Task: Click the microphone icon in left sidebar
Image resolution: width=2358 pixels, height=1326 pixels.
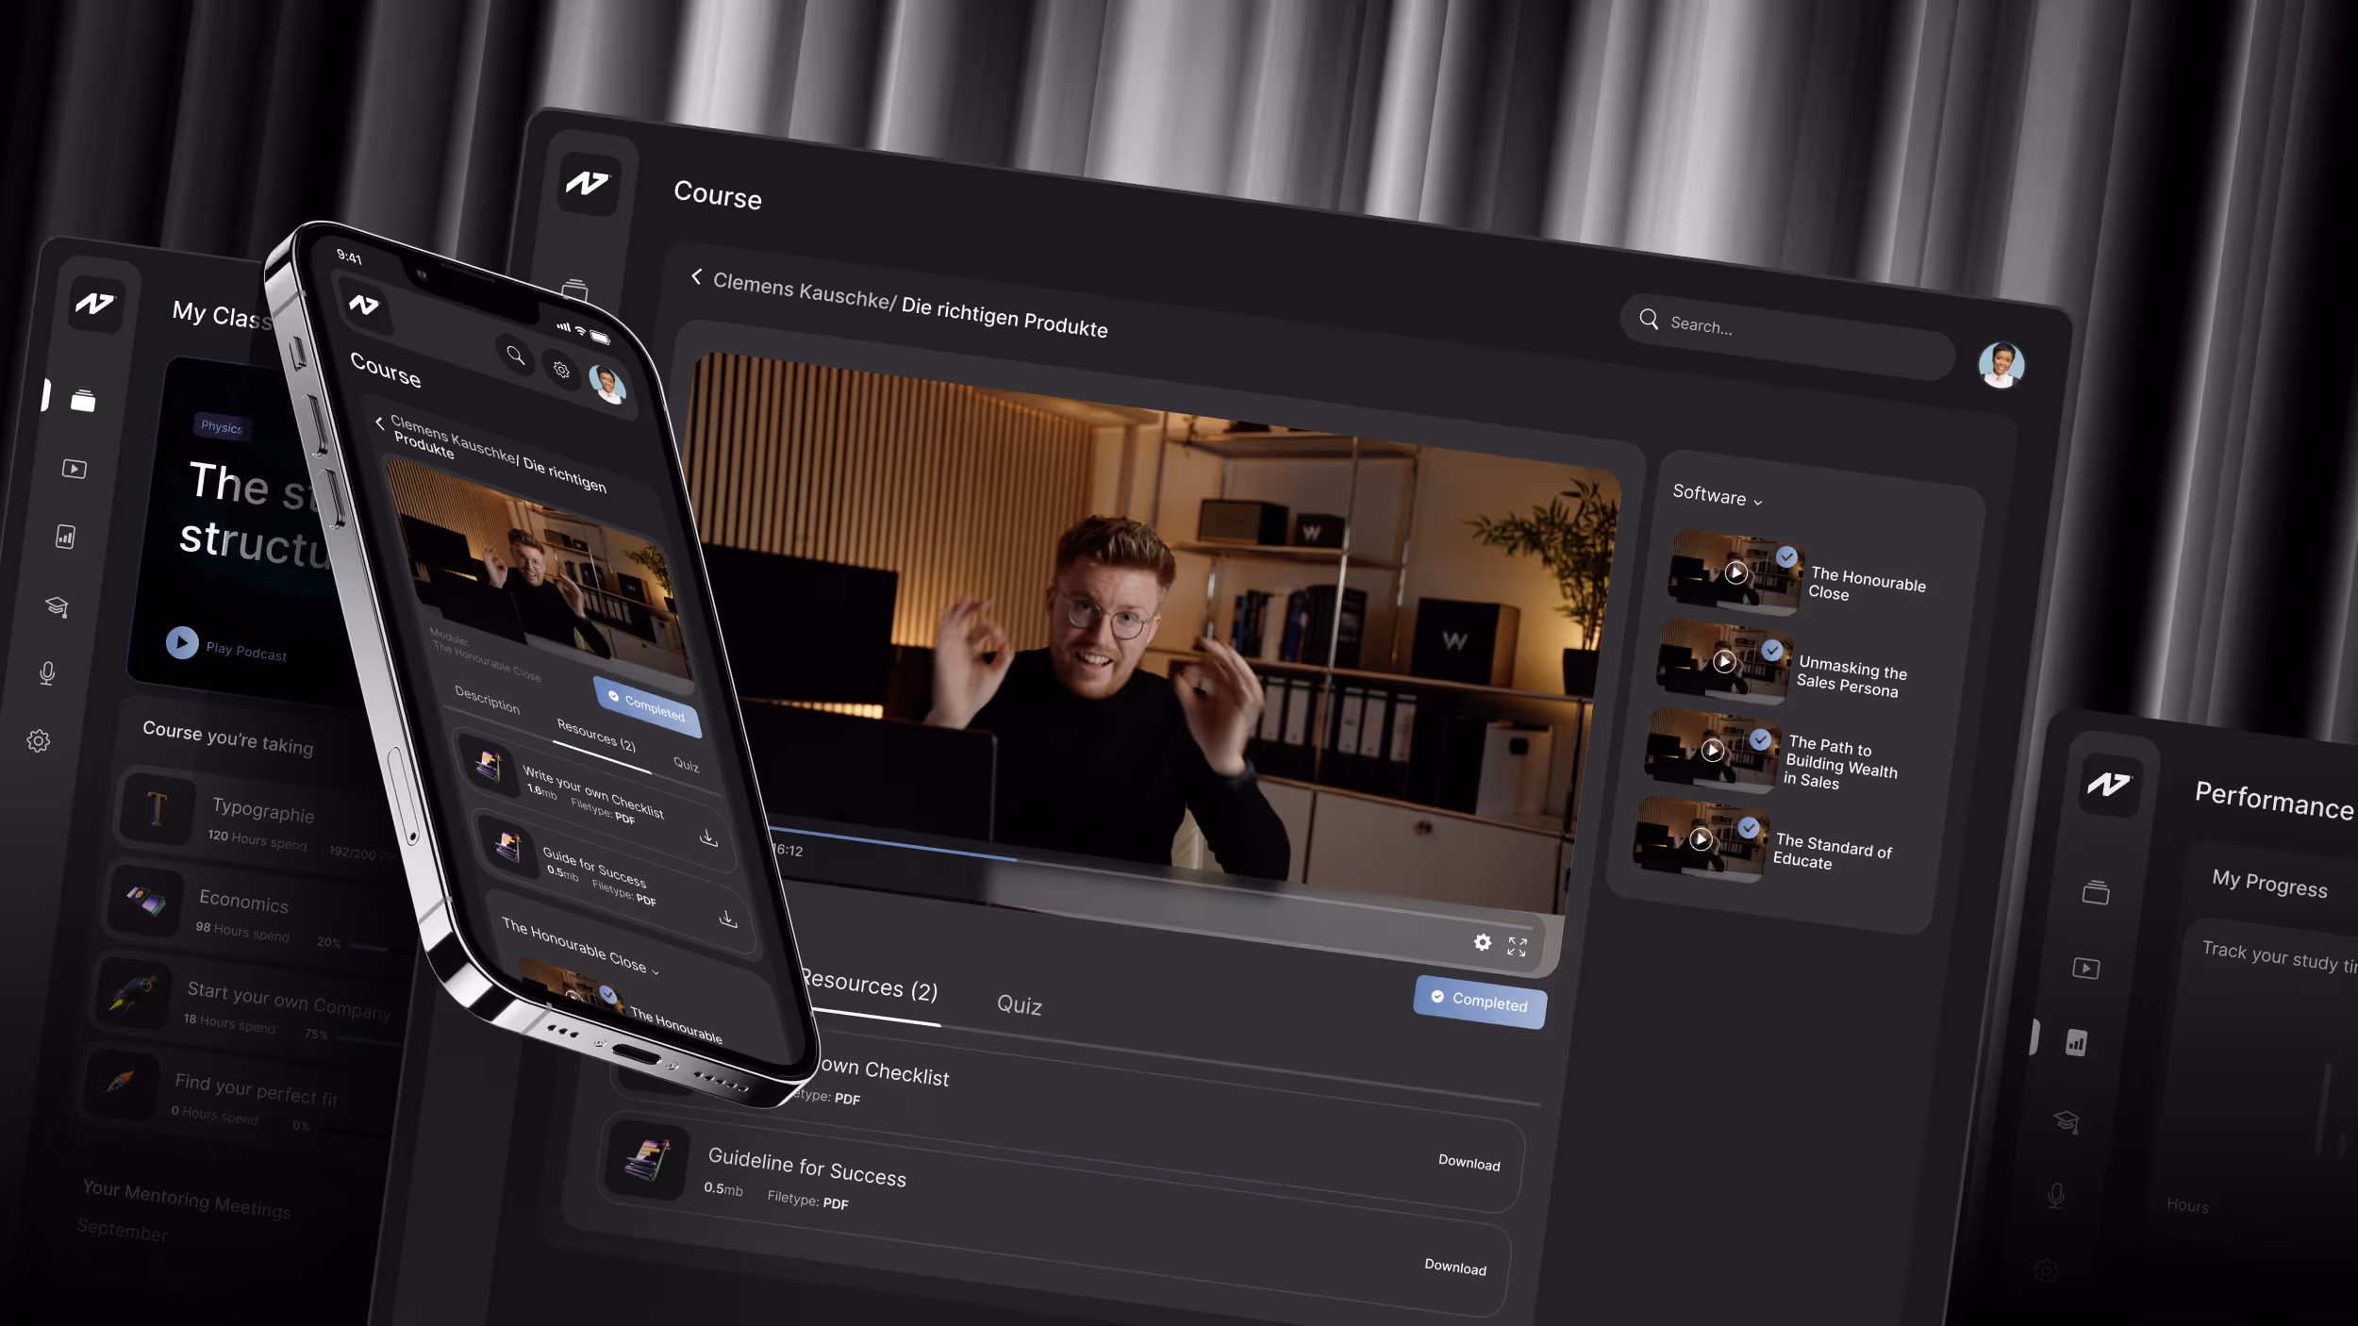Action: [x=47, y=672]
